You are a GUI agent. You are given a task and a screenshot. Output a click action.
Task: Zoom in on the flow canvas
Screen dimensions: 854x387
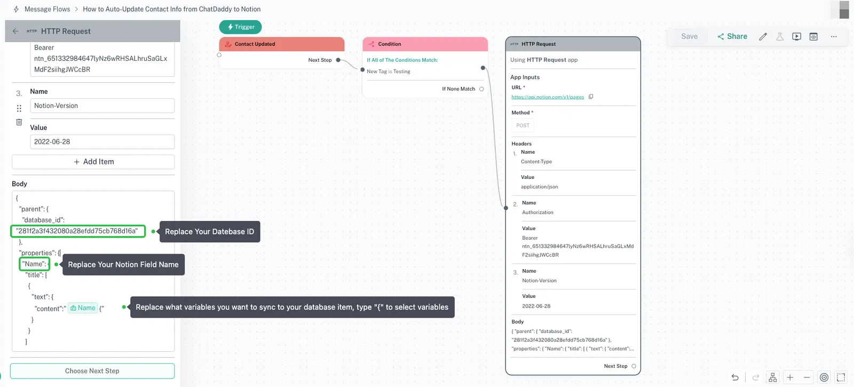pos(790,377)
